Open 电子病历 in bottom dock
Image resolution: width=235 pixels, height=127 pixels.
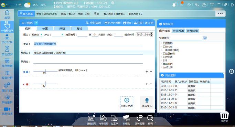click(x=104, y=120)
